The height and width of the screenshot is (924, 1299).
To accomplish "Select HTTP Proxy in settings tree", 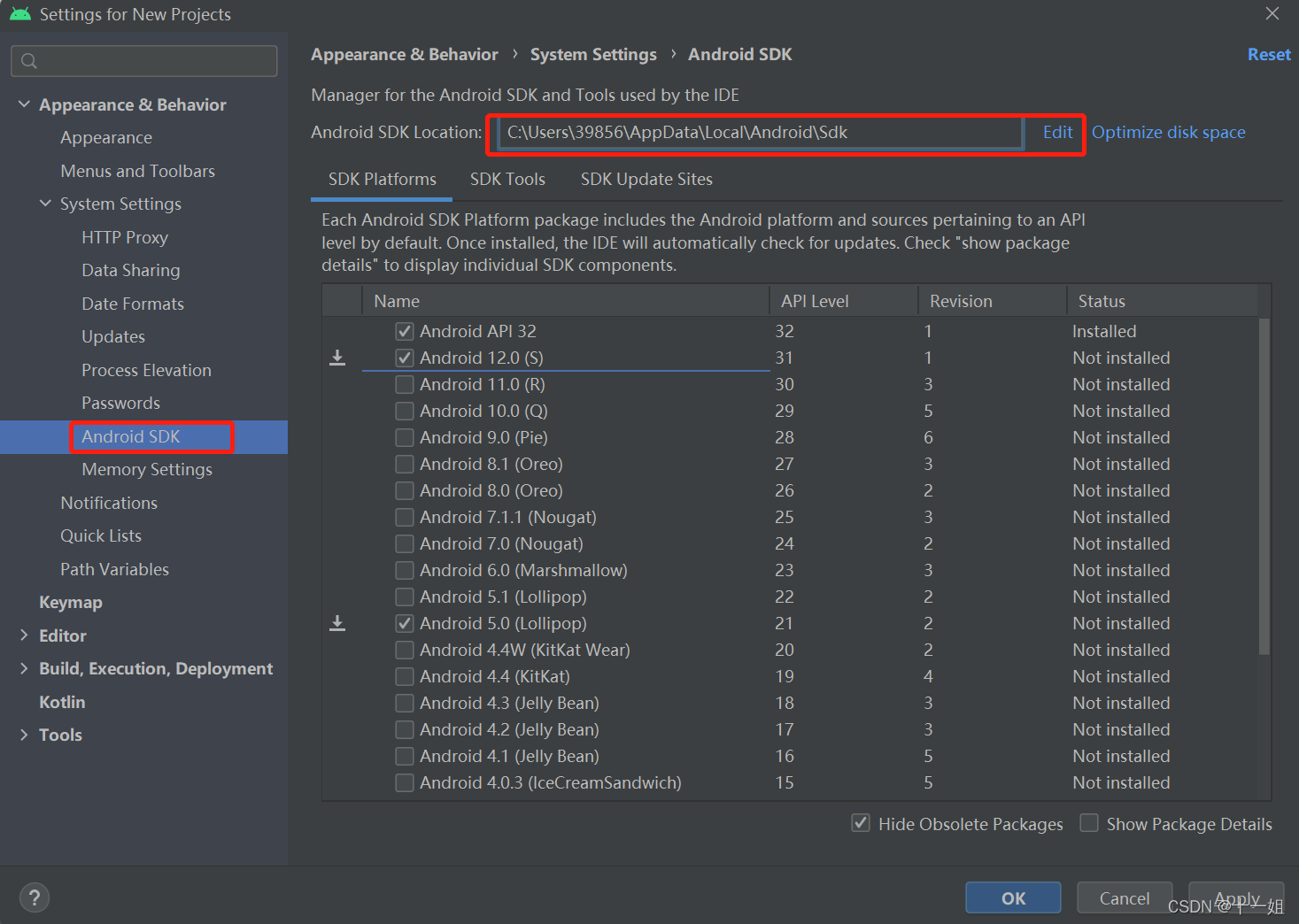I will click(x=125, y=237).
